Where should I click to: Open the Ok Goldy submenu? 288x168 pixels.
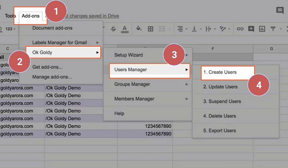click(63, 53)
